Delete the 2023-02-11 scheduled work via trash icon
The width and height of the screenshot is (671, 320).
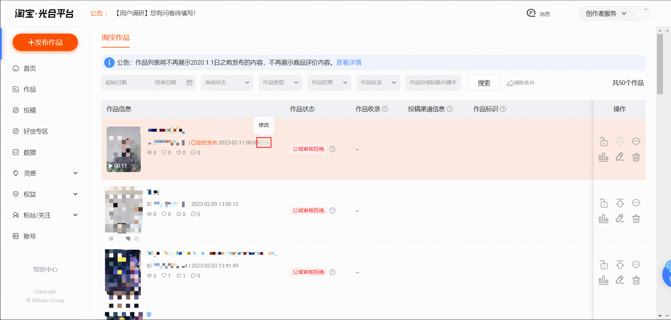tap(636, 157)
